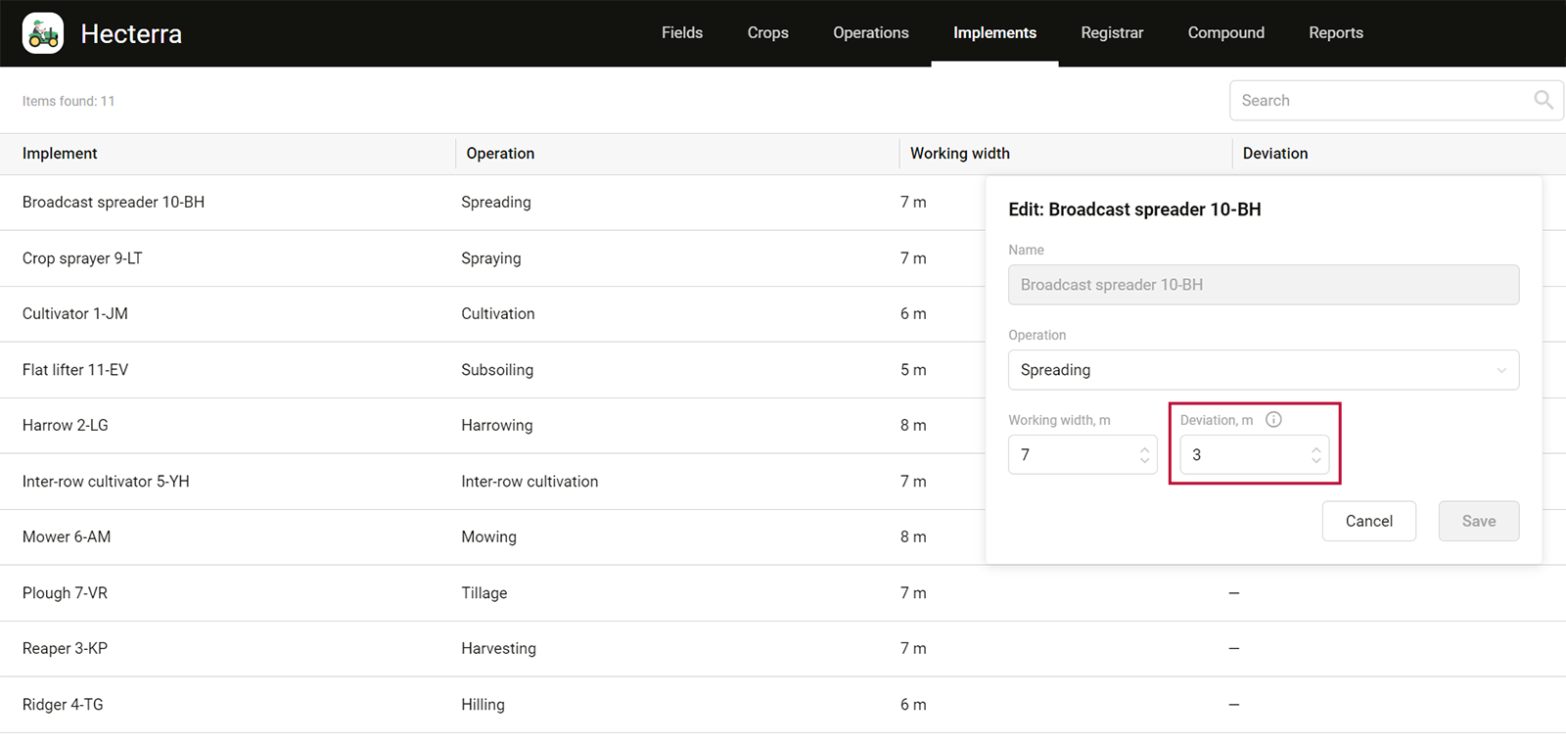Screen dimensions: 1566x743
Task: Sort by Implement column header
Action: click(x=60, y=154)
